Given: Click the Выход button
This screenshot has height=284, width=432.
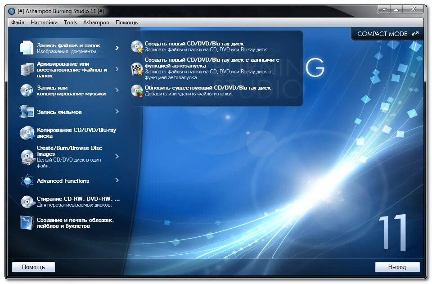Looking at the screenshot, I should tap(397, 267).
